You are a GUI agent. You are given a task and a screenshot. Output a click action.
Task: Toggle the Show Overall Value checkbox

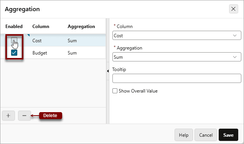tap(115, 91)
